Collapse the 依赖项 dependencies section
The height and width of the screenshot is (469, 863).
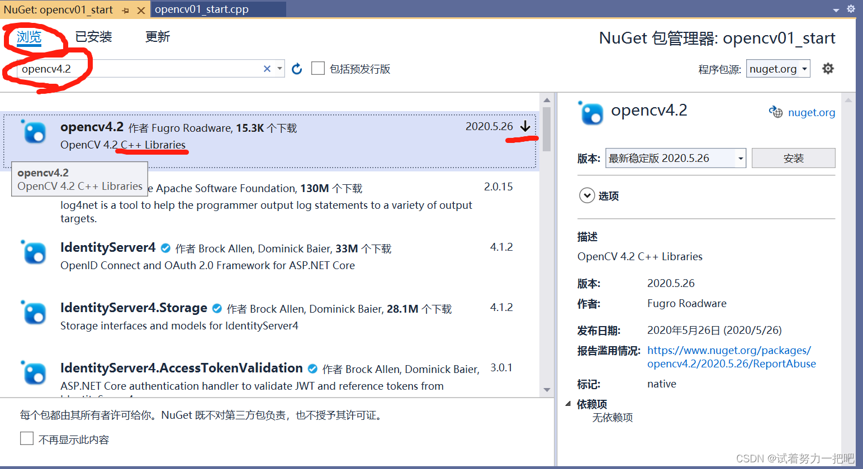568,404
